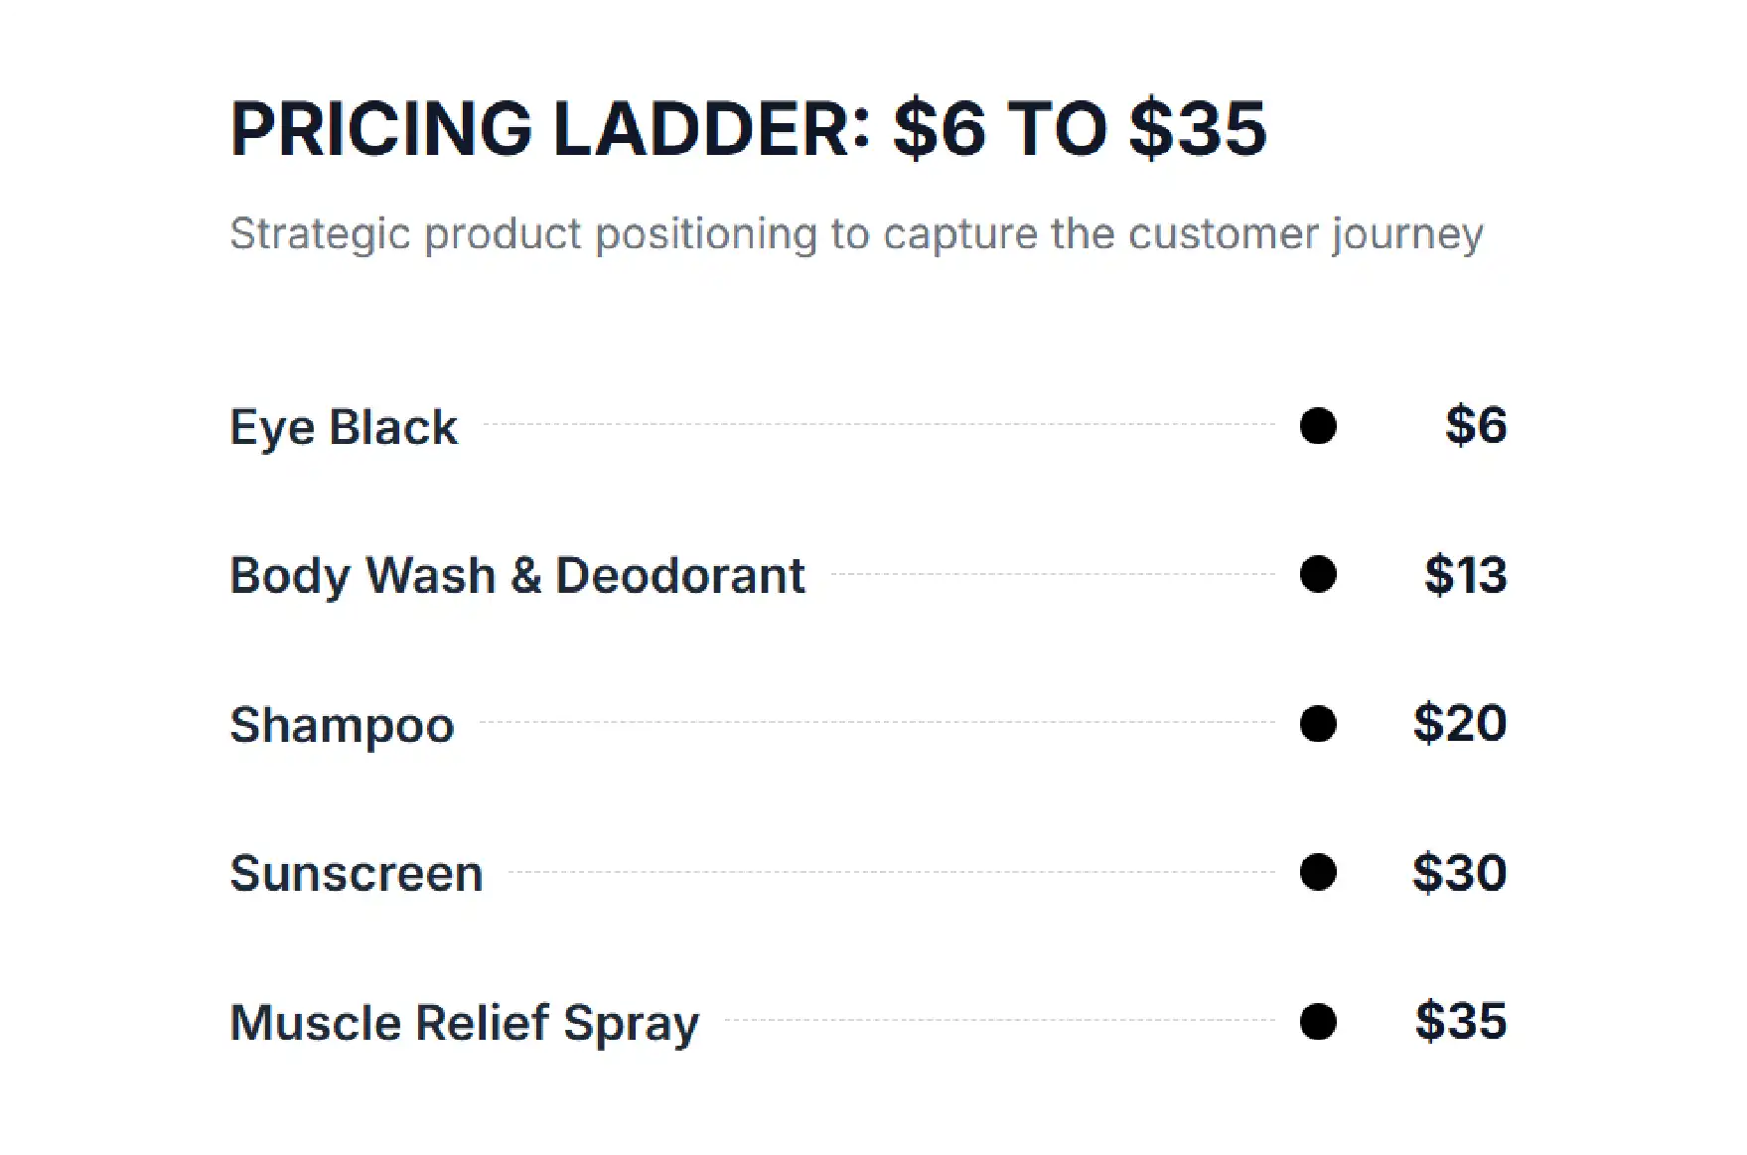Viewport: 1747px width, 1155px height.
Task: Select the $13 price value
Action: [x=1466, y=574]
